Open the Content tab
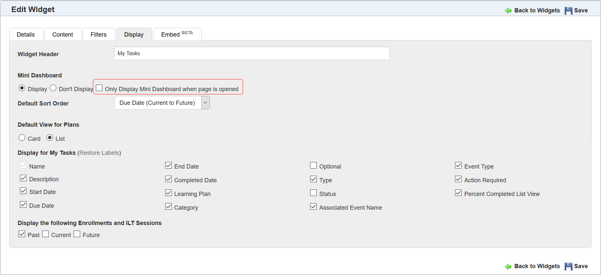 pos(62,35)
